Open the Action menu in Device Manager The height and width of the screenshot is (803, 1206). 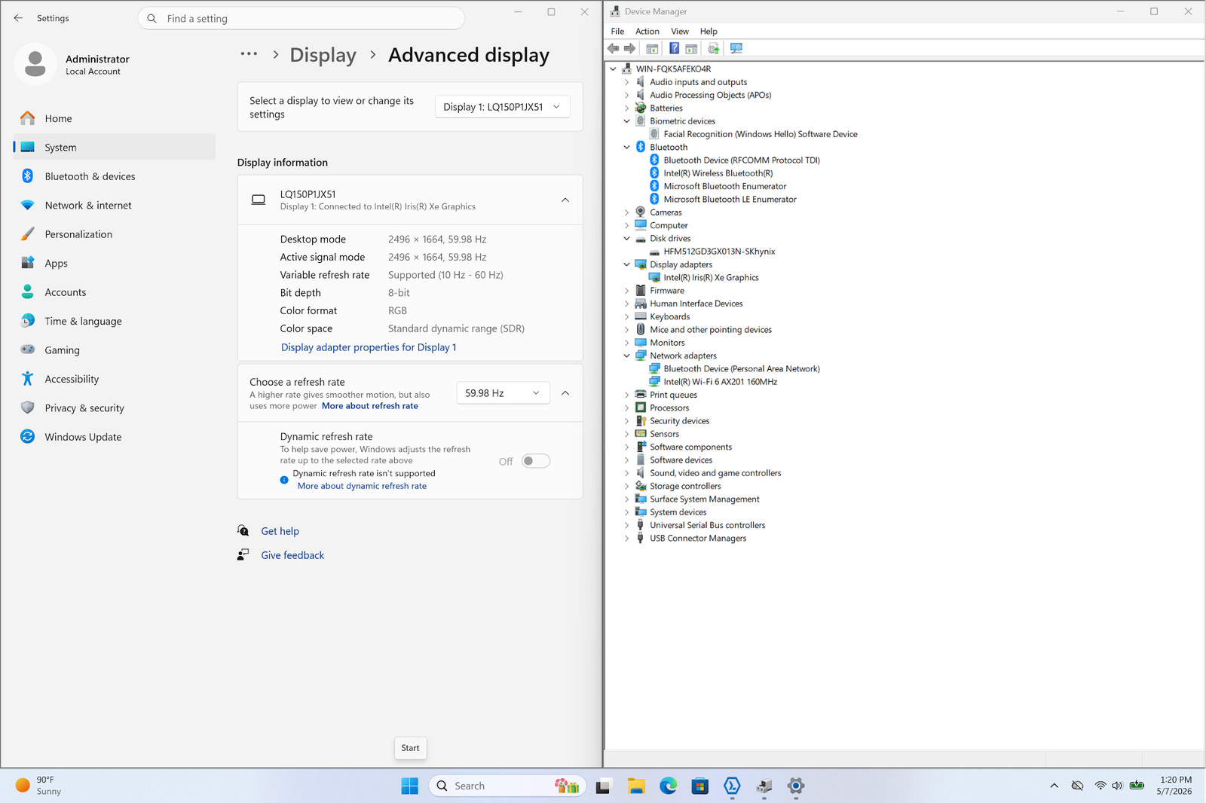pos(647,31)
